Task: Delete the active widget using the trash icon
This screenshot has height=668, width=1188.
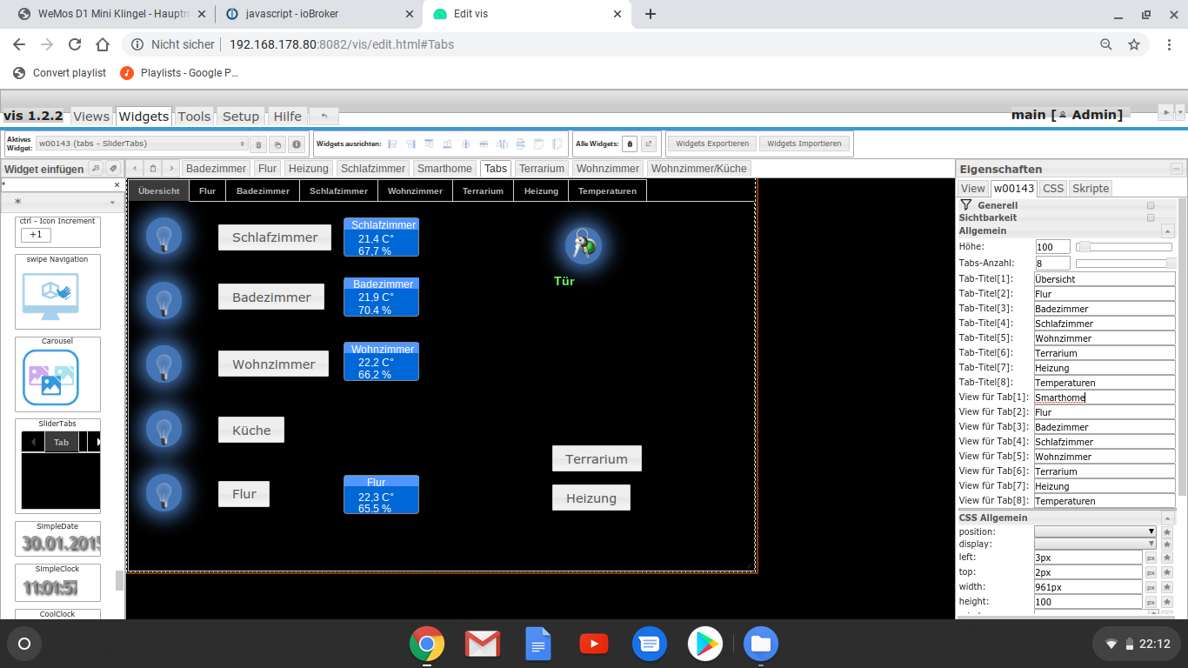Action: [260, 144]
